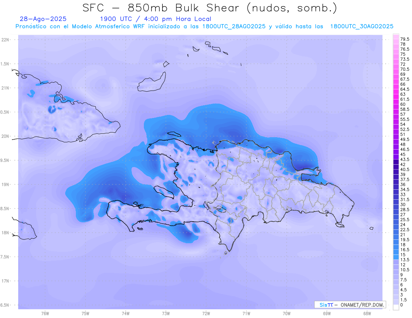Click the init time 1800UTC_28AGO2025
412x318 pixels.
(x=234, y=26)
